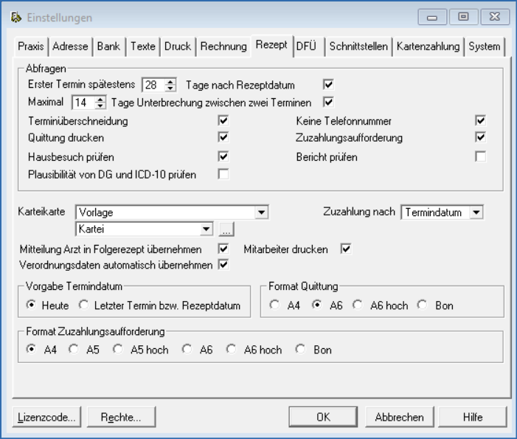Open the Druck tab

178,46
